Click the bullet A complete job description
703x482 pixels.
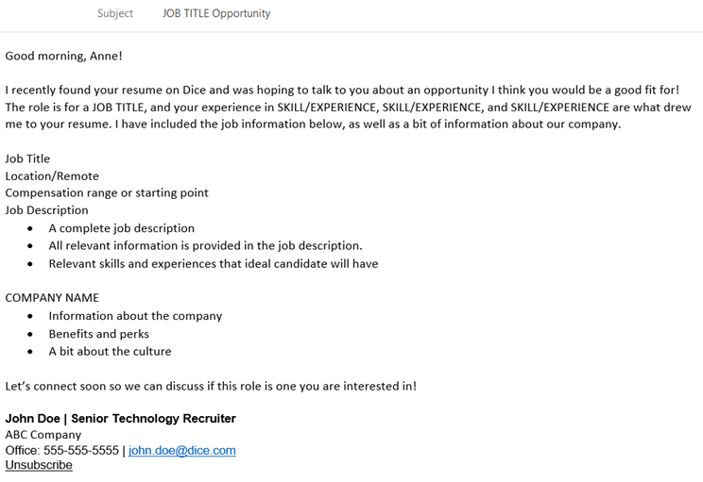[x=122, y=228]
